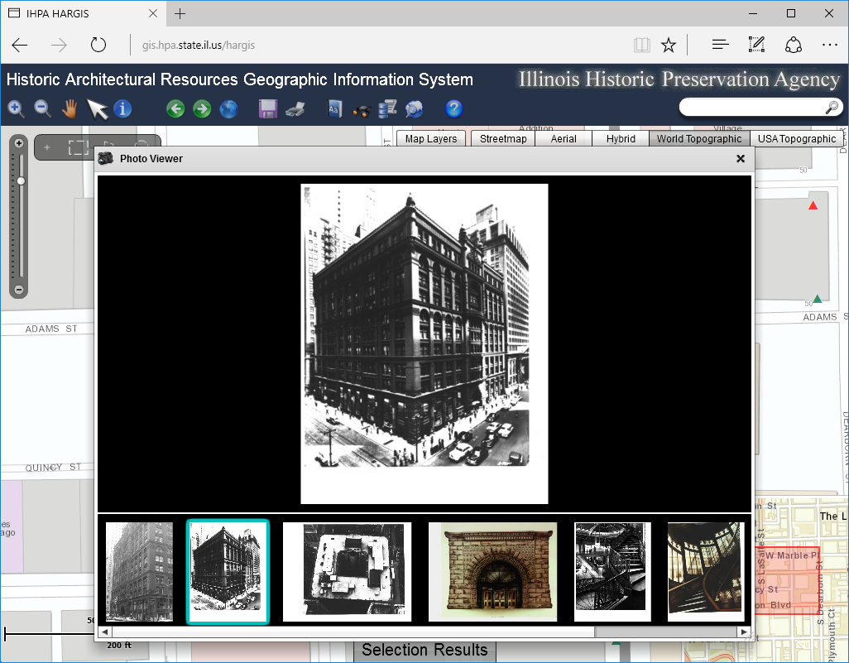Viewport: 849px width, 663px height.
Task: Switch basemap to Hybrid
Action: pos(621,139)
